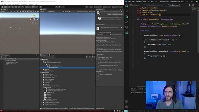This screenshot has width=199, height=112.
Task: Lock the Unity Inspector panel
Action: [x=121, y=9]
